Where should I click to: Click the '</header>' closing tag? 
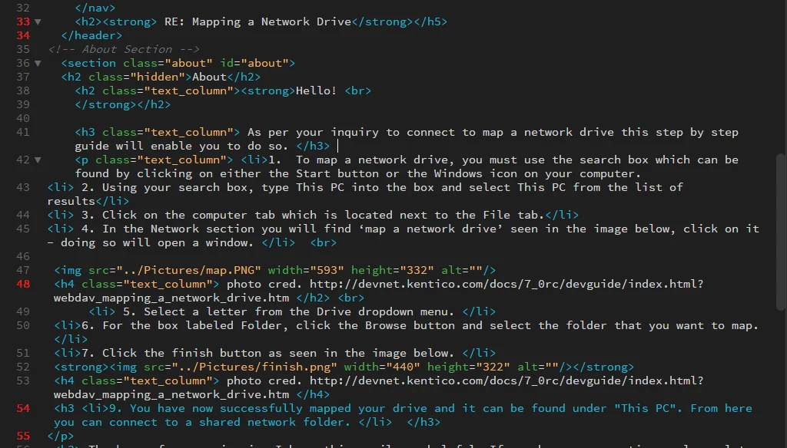[x=92, y=35]
